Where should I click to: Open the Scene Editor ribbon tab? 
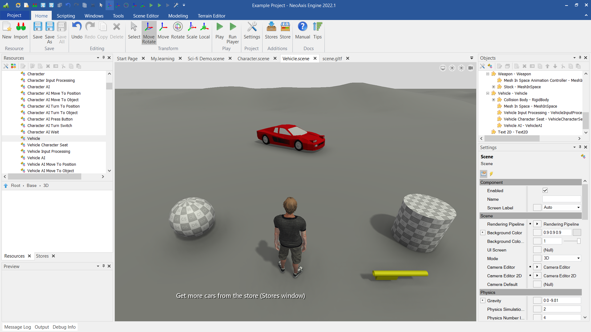(x=146, y=16)
